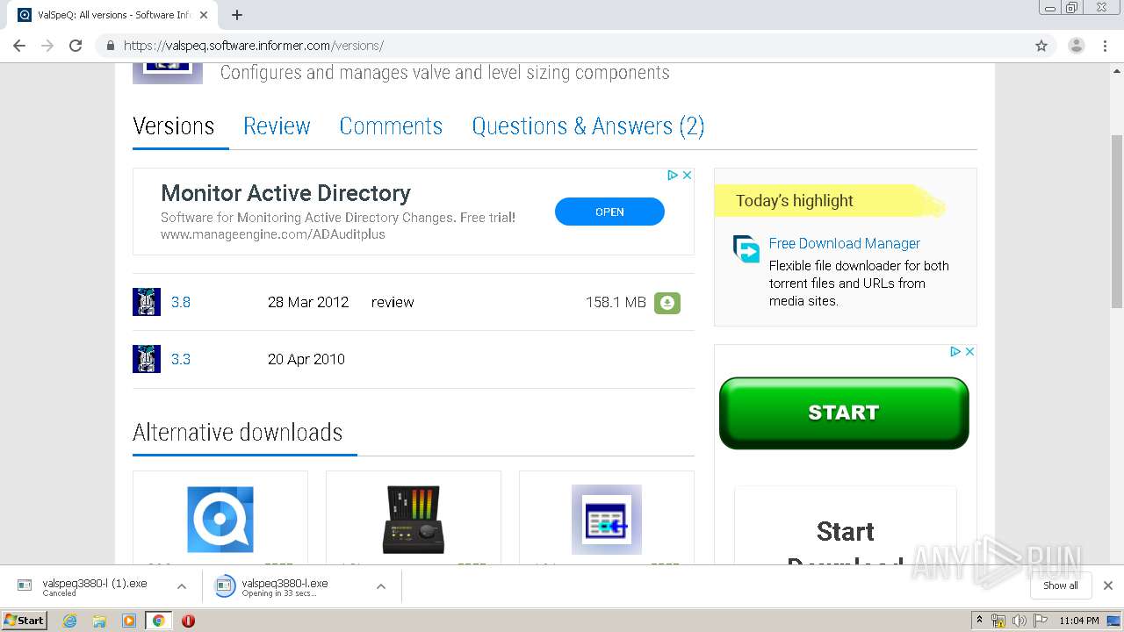Open the review link for version 3.8
The height and width of the screenshot is (632, 1124).
pos(393,302)
